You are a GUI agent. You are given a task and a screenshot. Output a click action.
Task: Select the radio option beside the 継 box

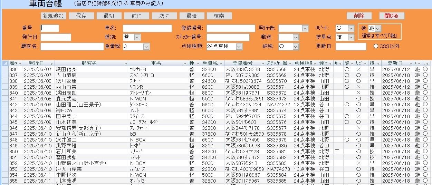click(364, 28)
